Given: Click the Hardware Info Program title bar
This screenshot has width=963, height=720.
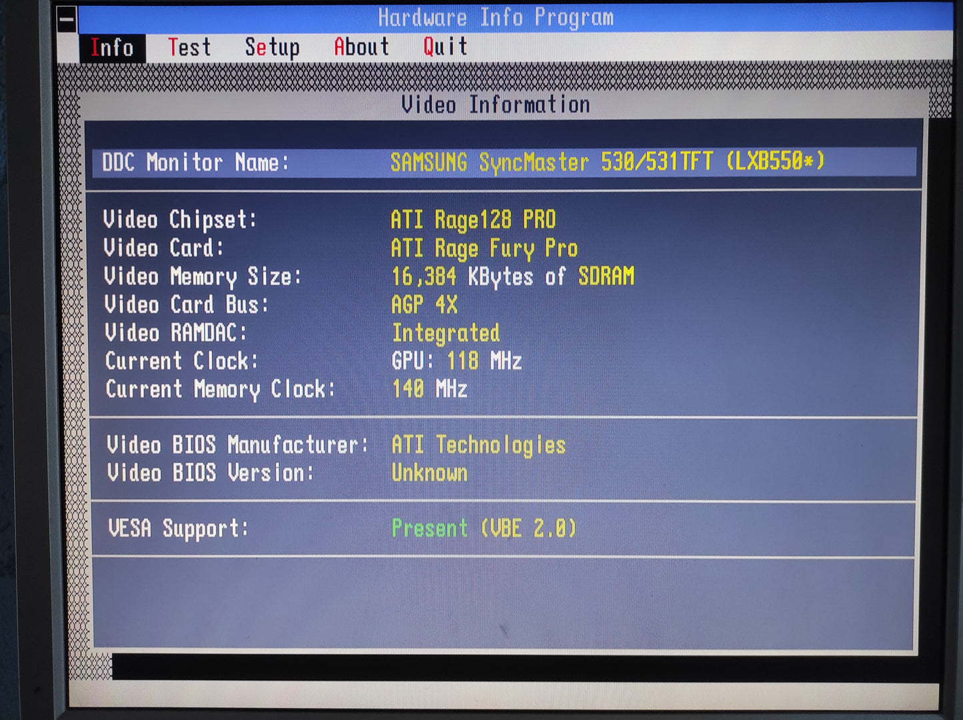Looking at the screenshot, I should point(496,18).
